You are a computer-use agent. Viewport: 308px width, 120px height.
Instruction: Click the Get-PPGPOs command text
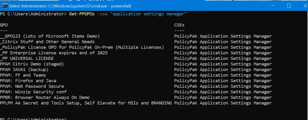[x=82, y=14]
